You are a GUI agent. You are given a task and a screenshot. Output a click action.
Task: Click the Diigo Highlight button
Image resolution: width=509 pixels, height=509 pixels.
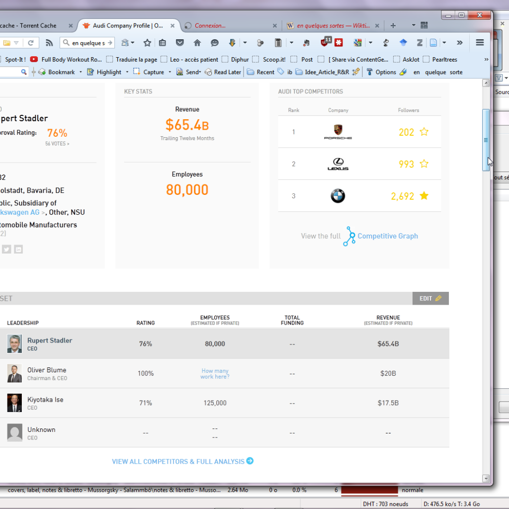tap(104, 72)
